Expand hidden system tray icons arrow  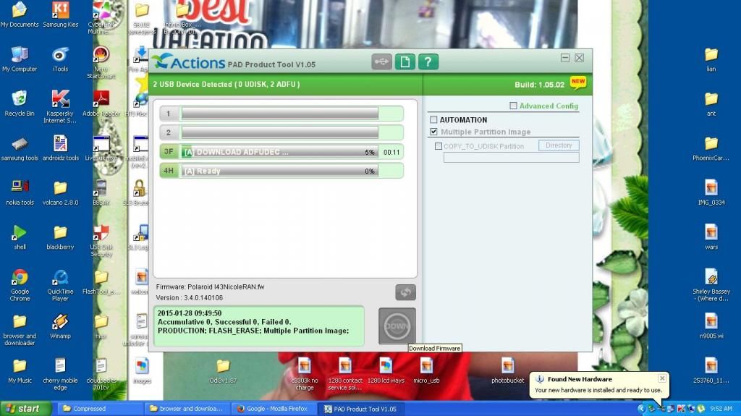click(641, 409)
